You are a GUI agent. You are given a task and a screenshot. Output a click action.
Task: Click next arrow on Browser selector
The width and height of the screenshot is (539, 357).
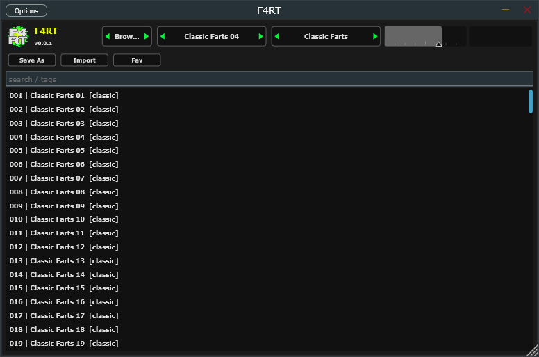pos(147,36)
